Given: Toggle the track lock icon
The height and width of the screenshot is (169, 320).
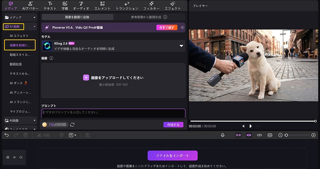Looking at the screenshot, I should (8, 157).
